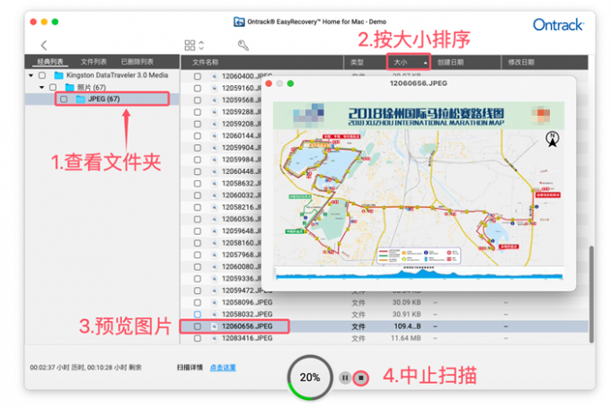Stop the scan with stop button

click(361, 378)
